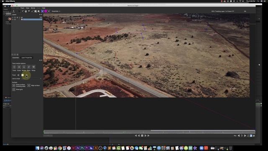This screenshot has width=268, height=151.
Task: Open the Essentials workspace dropdown
Action: pos(56,11)
